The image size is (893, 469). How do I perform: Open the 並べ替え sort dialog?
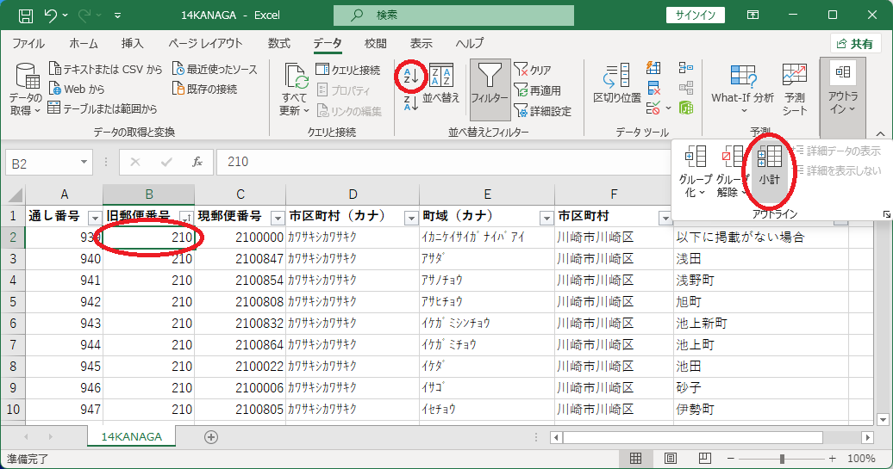pos(441,84)
